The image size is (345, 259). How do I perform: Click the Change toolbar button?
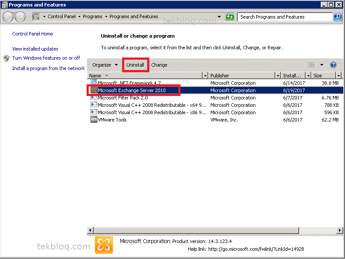point(159,65)
